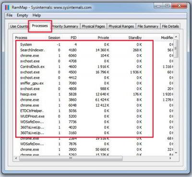The width and height of the screenshot is (192, 177).
Task: Click the horizontal scrollbar right arrow
Action: [x=170, y=158]
